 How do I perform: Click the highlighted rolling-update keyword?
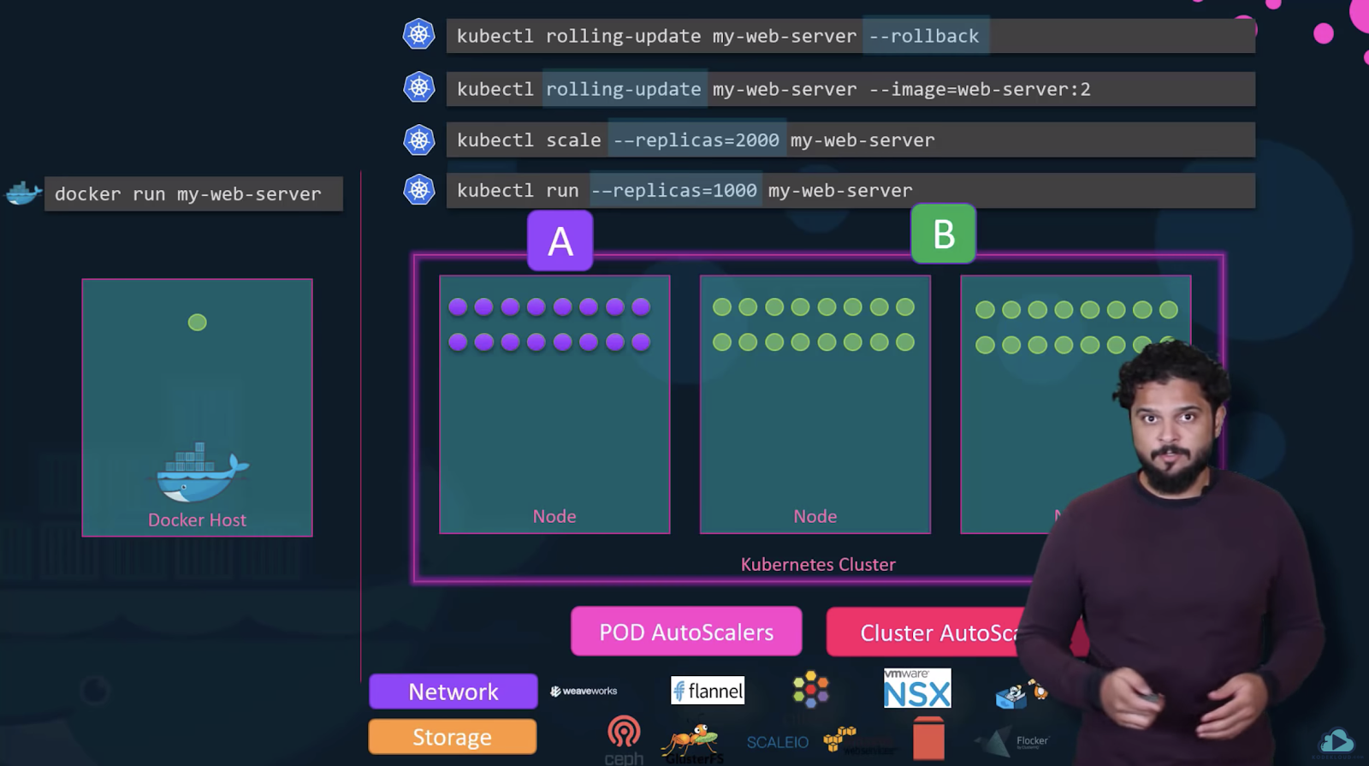tap(624, 89)
